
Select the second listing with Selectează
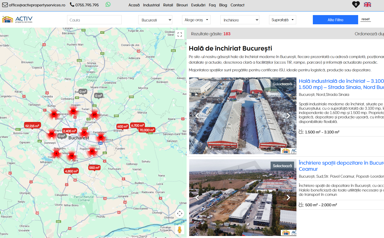pos(282,166)
